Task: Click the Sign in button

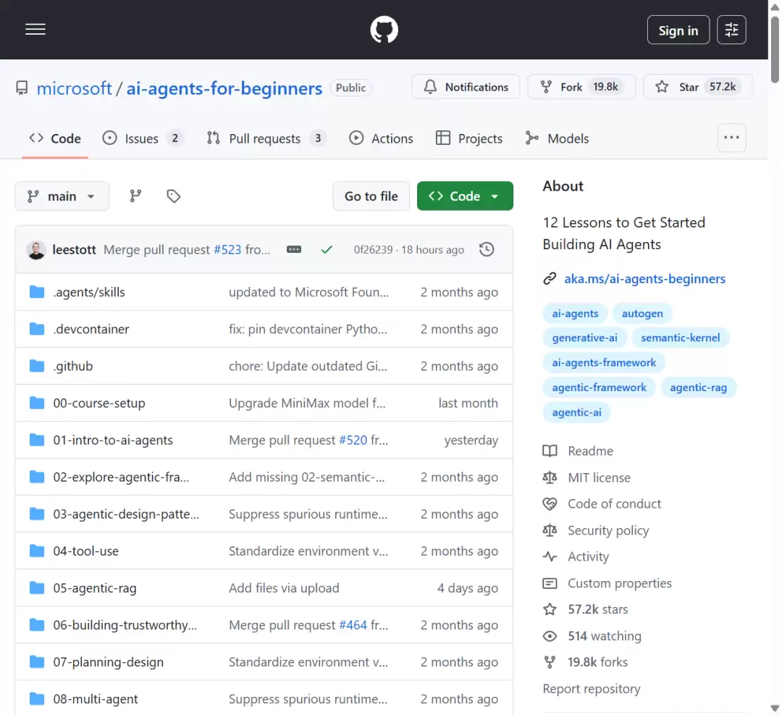Action: (678, 30)
